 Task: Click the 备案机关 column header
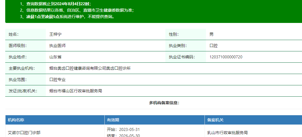pyautogui.click(x=215, y=120)
